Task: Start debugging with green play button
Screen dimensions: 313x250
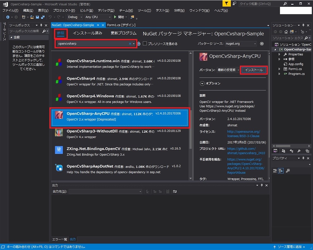Action: tap(115, 17)
